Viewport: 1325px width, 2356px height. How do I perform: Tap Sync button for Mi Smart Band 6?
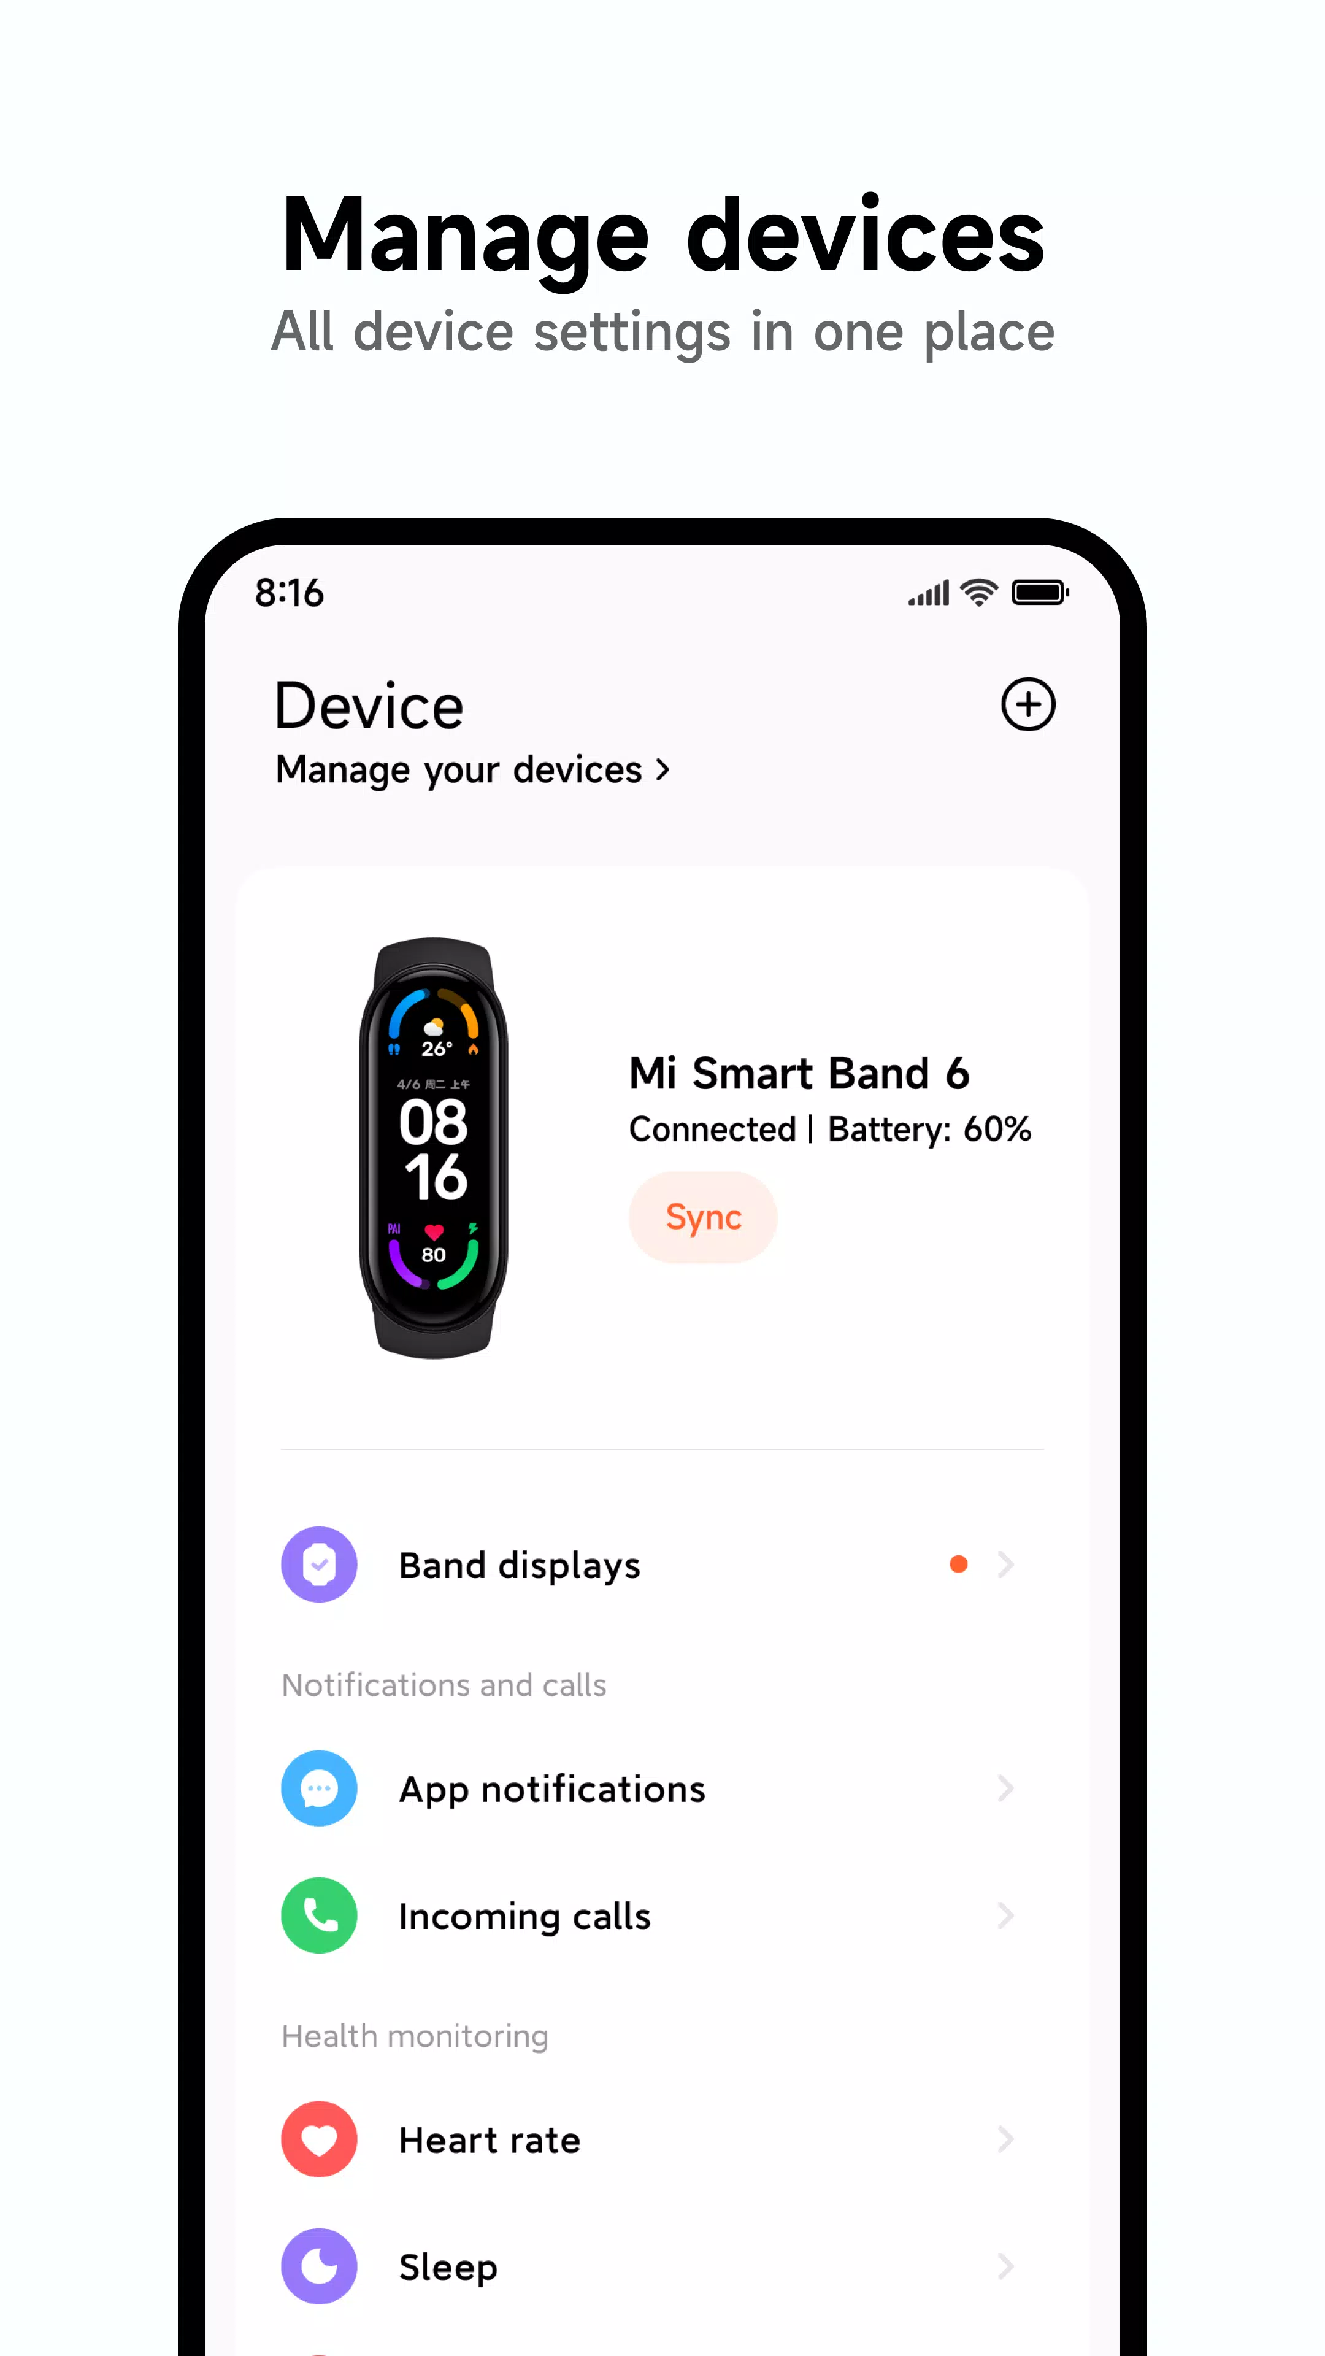[x=702, y=1215]
